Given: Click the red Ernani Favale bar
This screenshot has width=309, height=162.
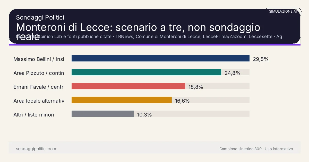Looking at the screenshot, I should [128, 86].
